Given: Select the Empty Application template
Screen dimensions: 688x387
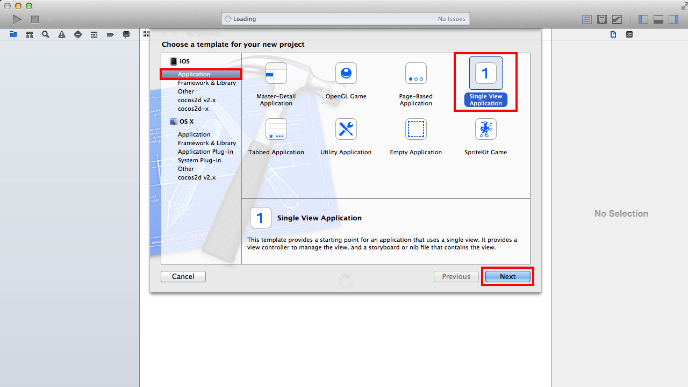Looking at the screenshot, I should click(416, 137).
